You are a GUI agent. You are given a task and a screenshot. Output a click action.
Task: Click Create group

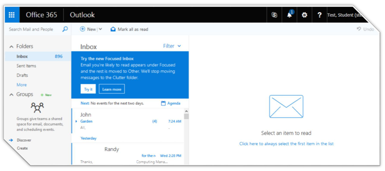pos(23,148)
